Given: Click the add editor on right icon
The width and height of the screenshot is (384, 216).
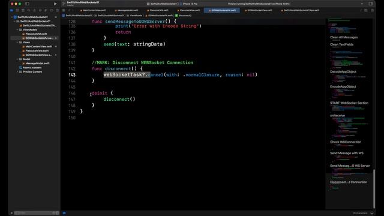Looking at the screenshot, I should [x=372, y=10].
